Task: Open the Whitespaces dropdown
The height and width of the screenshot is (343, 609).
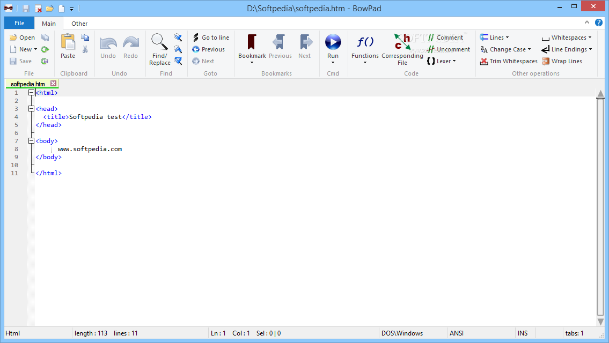Action: [567, 38]
